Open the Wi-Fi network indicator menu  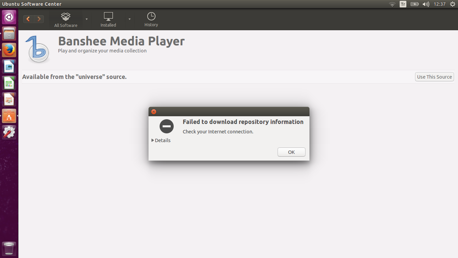pos(392,4)
